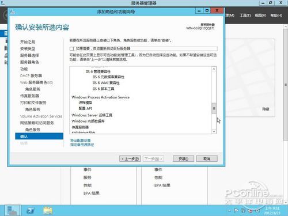Open 角色服务 under 打印和文件服务
This screenshot has height=216, width=288.
pos(33,109)
